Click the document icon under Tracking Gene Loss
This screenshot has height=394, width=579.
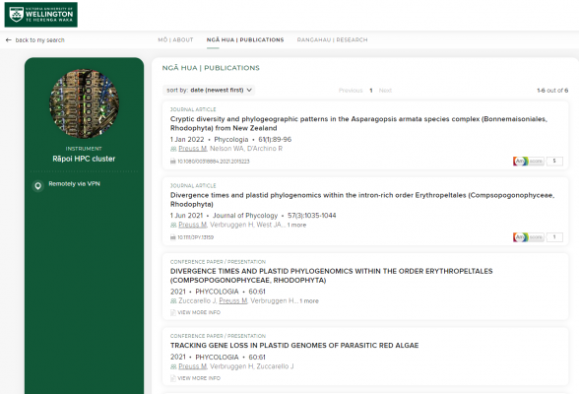173,378
